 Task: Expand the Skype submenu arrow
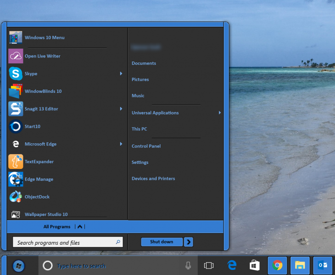[121, 73]
